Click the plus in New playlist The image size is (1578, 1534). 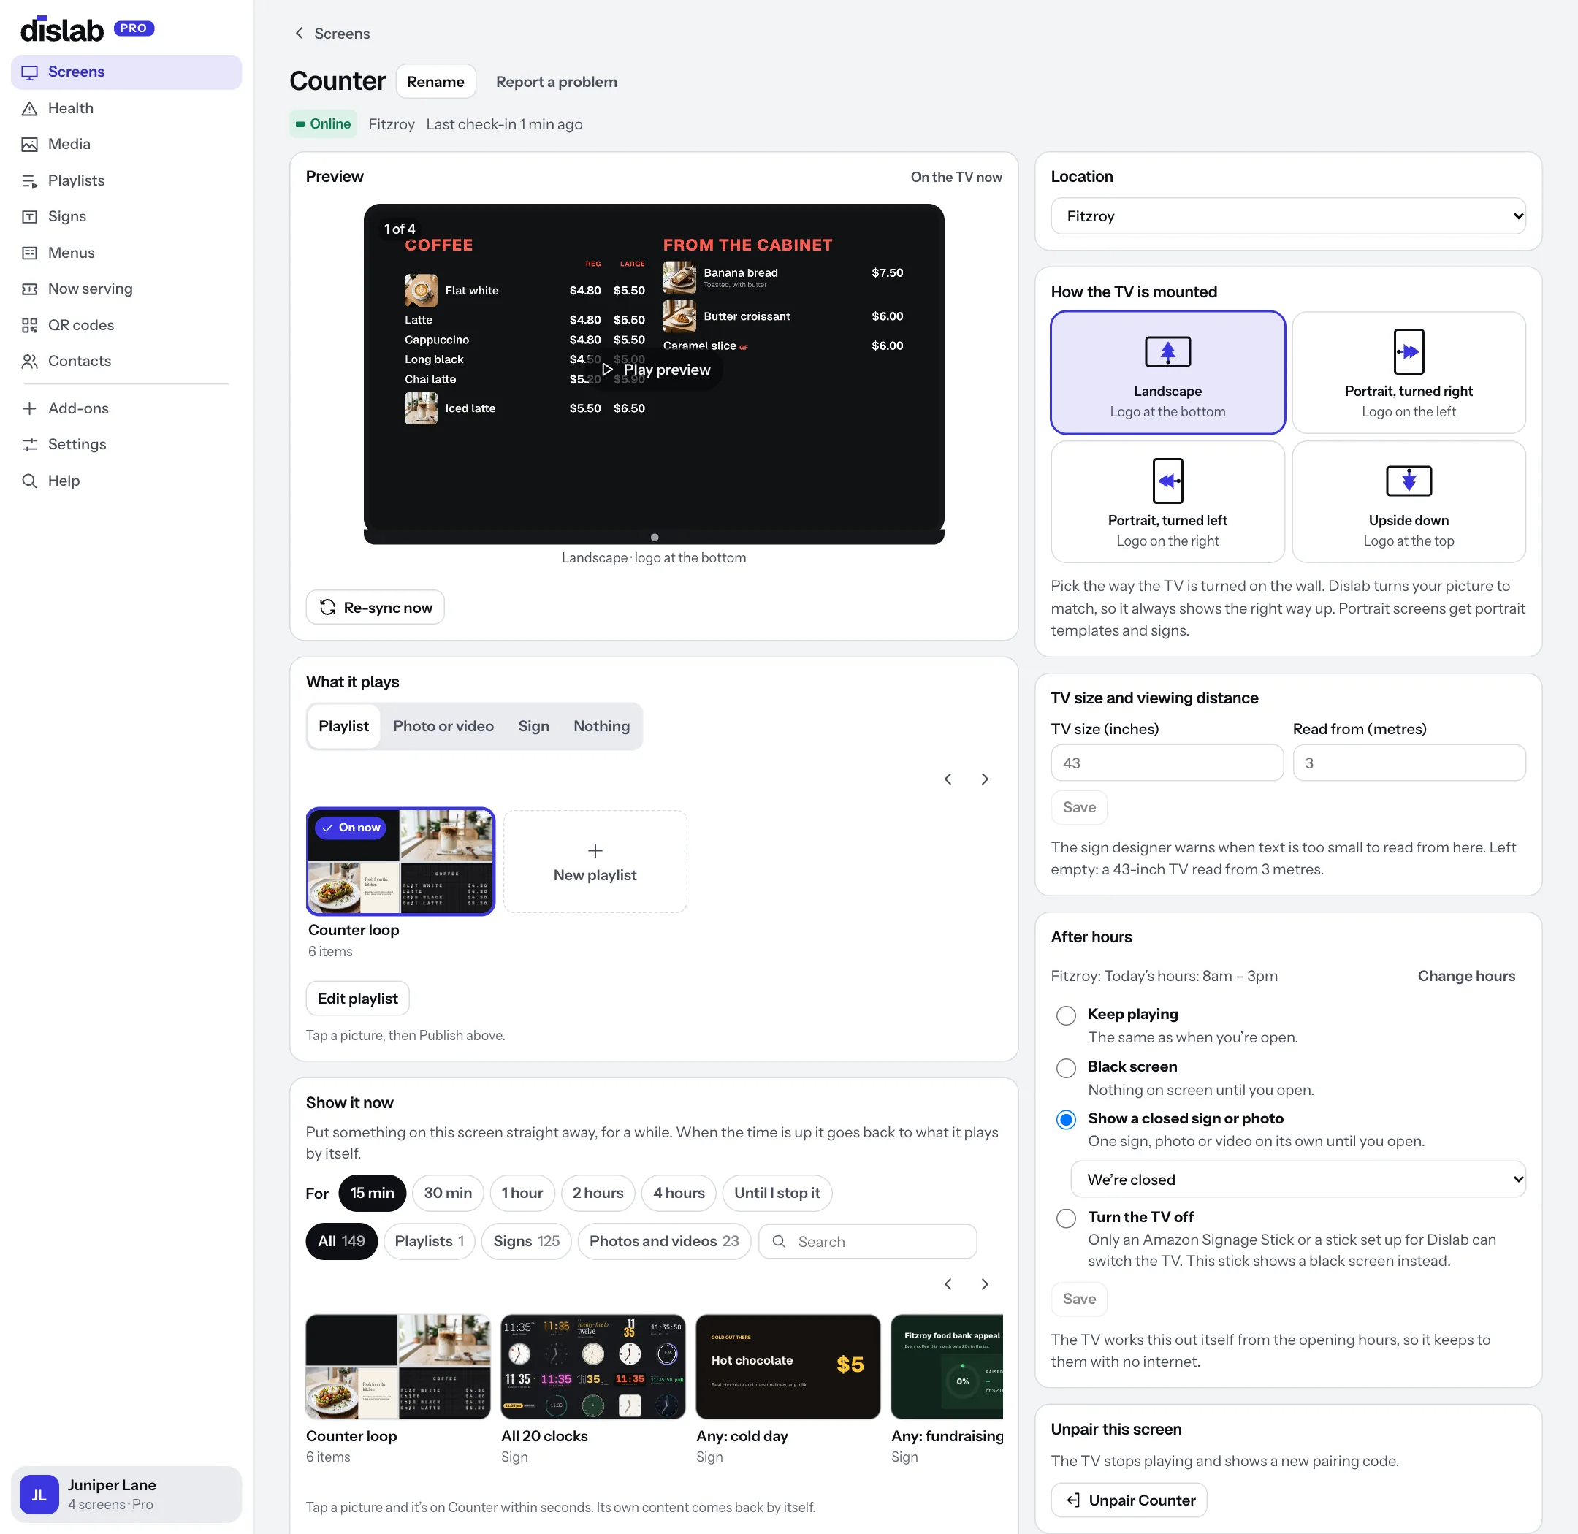tap(595, 851)
